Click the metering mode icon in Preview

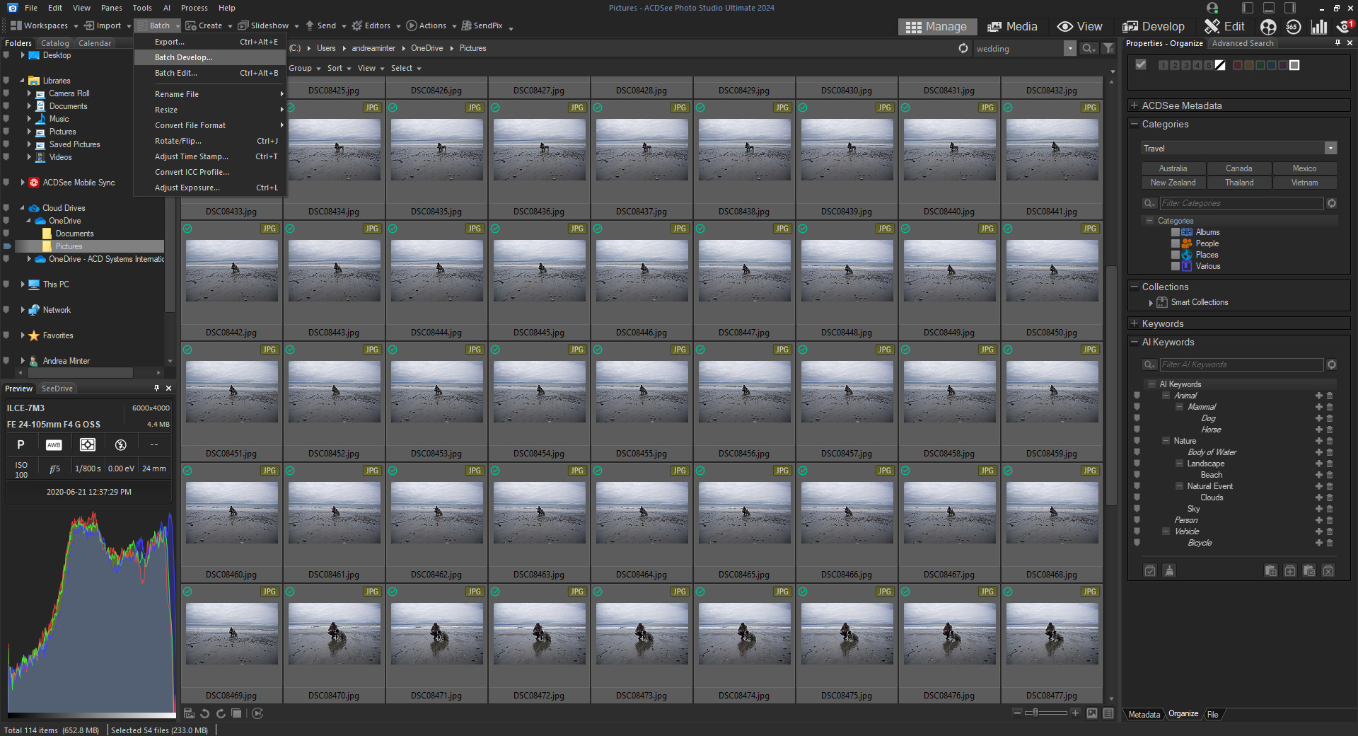pyautogui.click(x=88, y=444)
